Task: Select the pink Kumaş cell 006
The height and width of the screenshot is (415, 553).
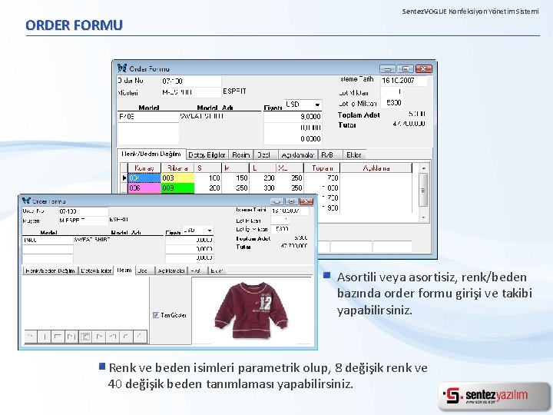Action: [144, 188]
